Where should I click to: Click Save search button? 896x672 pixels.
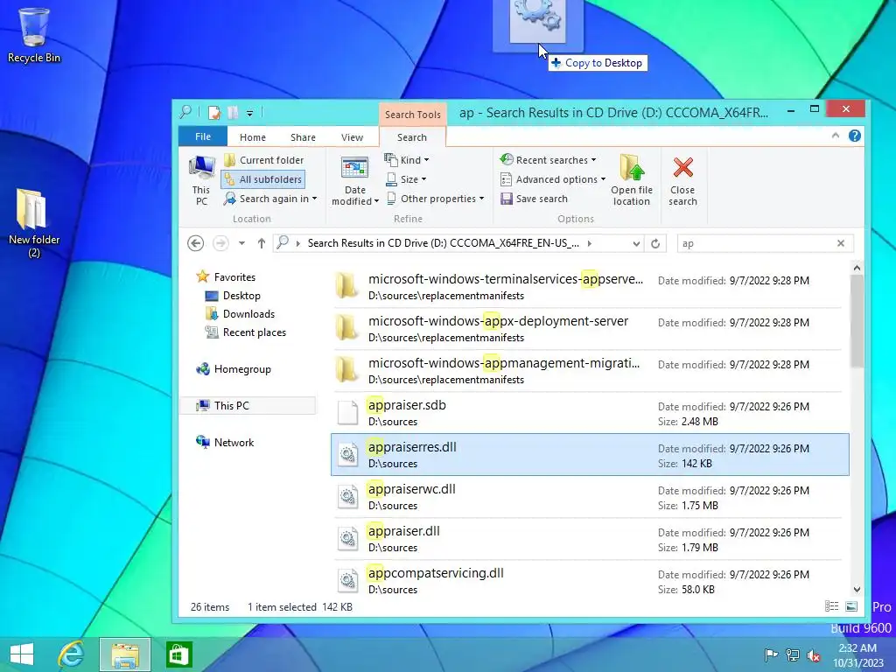(x=534, y=199)
